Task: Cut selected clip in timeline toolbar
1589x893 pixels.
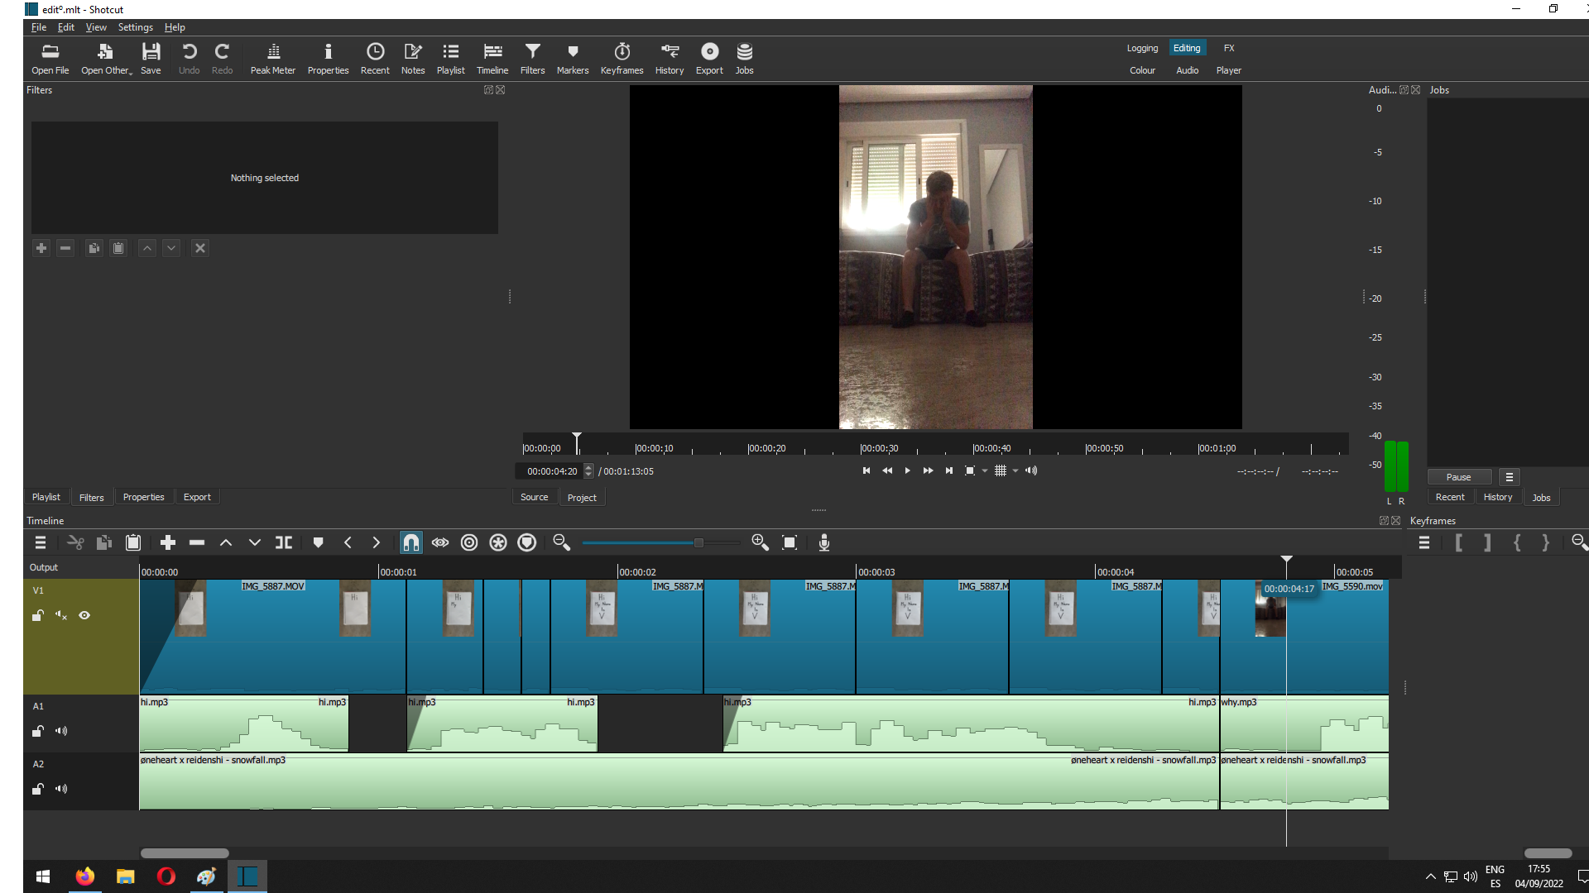Action: [x=75, y=542]
